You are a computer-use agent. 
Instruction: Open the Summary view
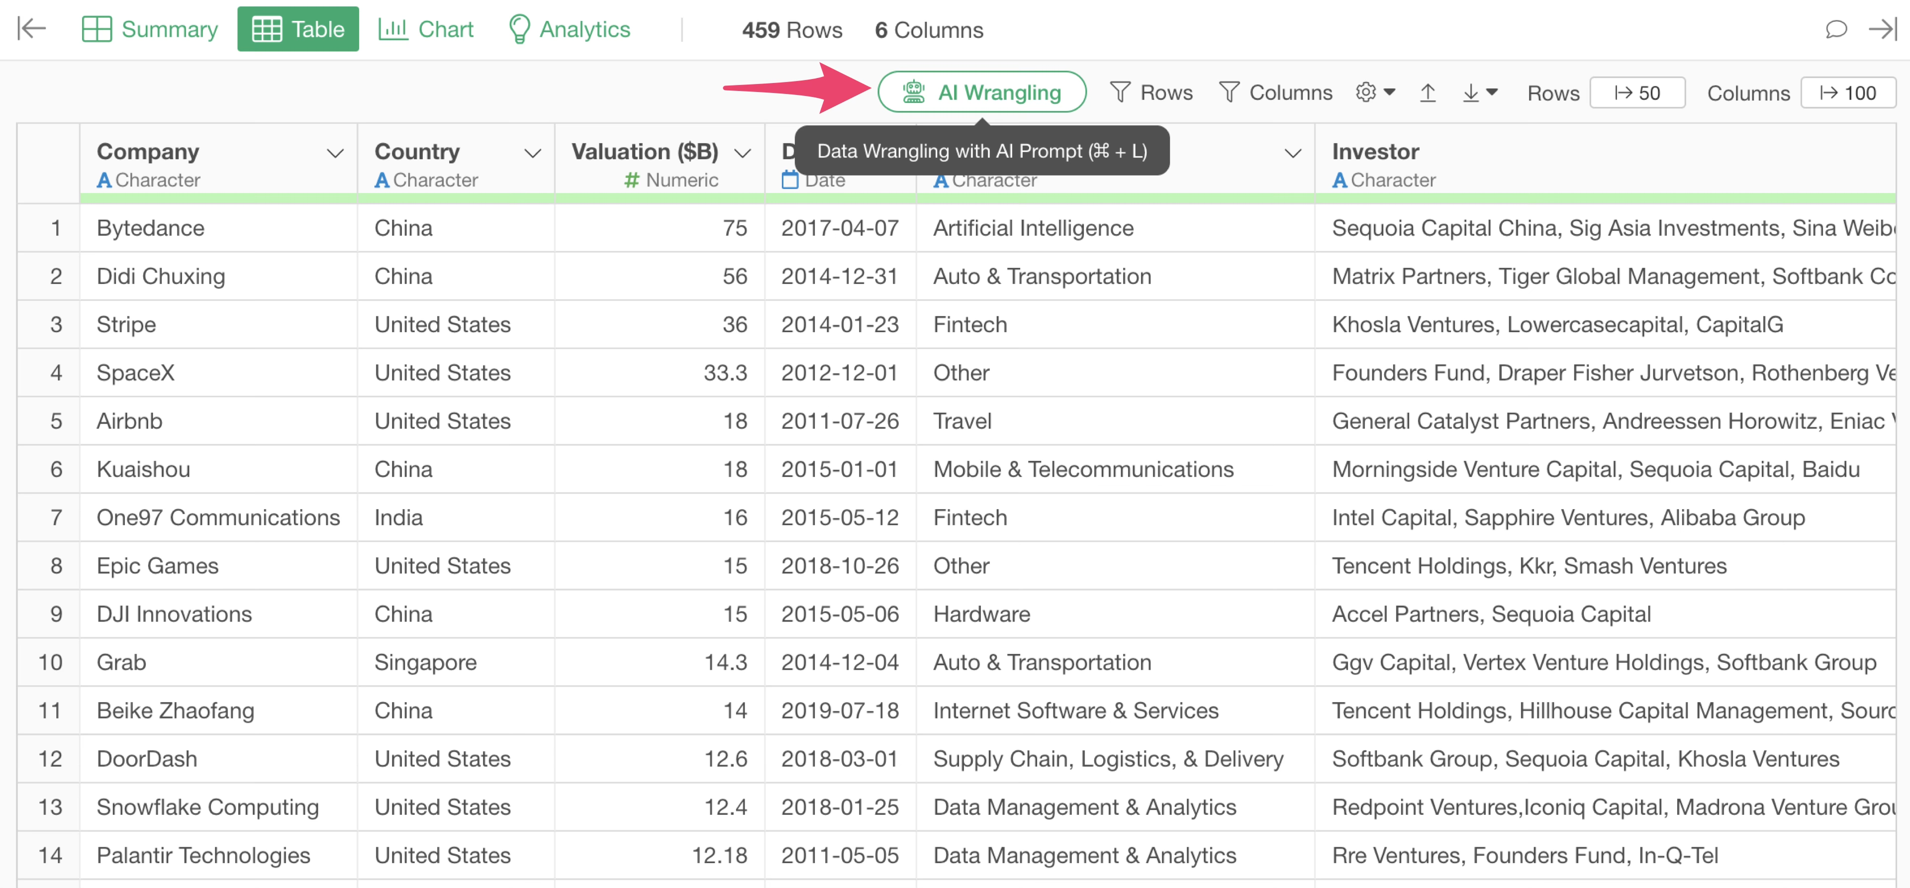tap(150, 29)
